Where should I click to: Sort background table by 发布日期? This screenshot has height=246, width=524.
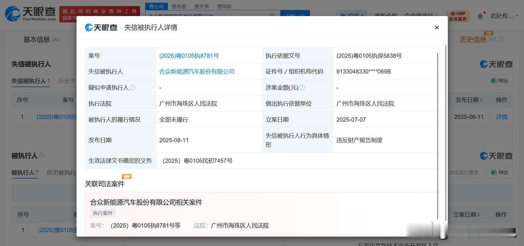[469, 100]
